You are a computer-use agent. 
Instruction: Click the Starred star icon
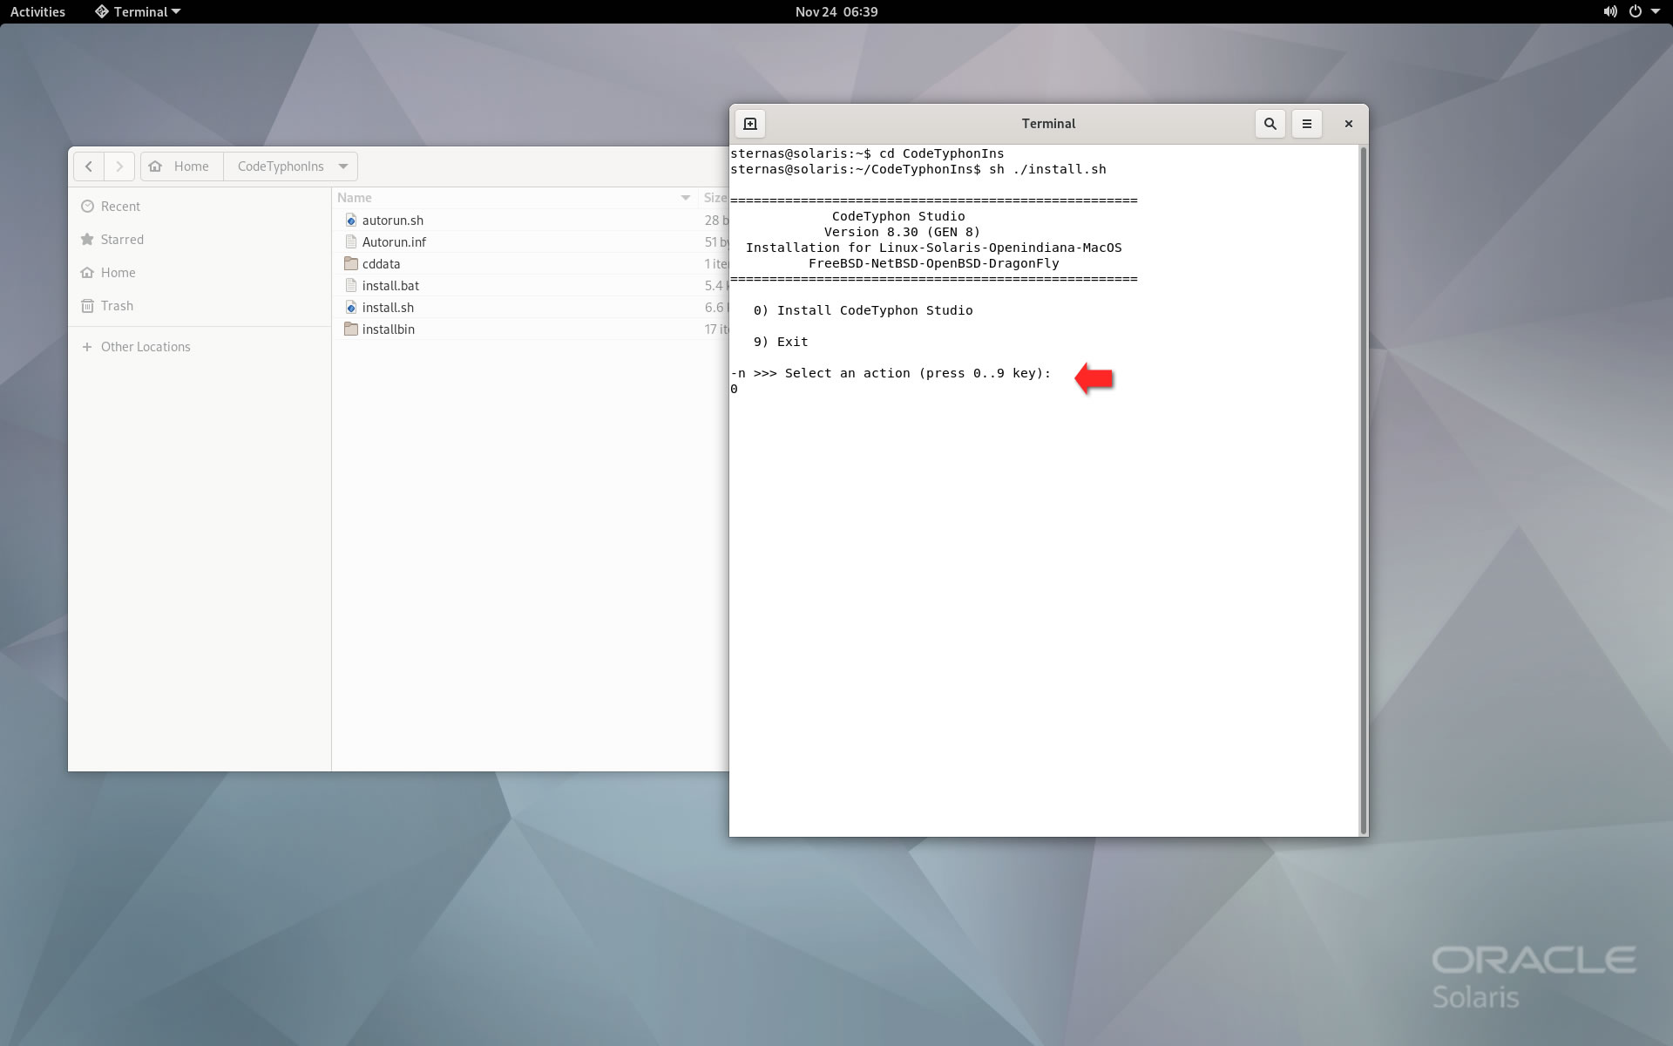pyautogui.click(x=87, y=240)
